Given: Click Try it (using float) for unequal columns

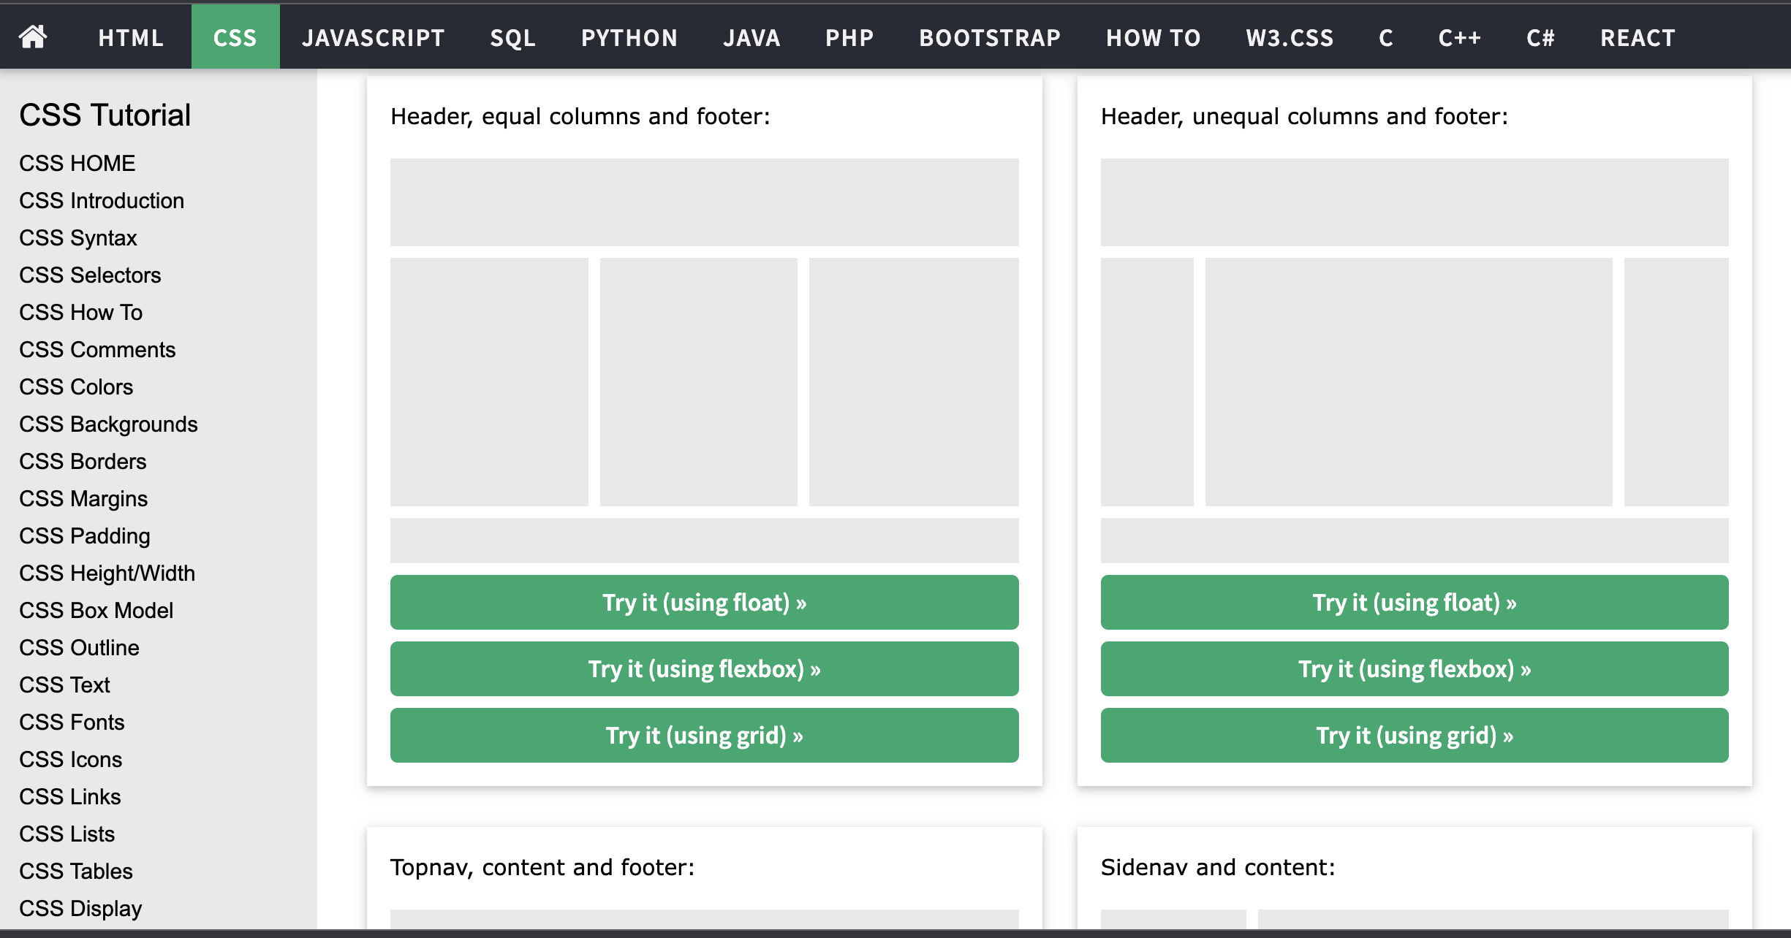Looking at the screenshot, I should point(1414,602).
